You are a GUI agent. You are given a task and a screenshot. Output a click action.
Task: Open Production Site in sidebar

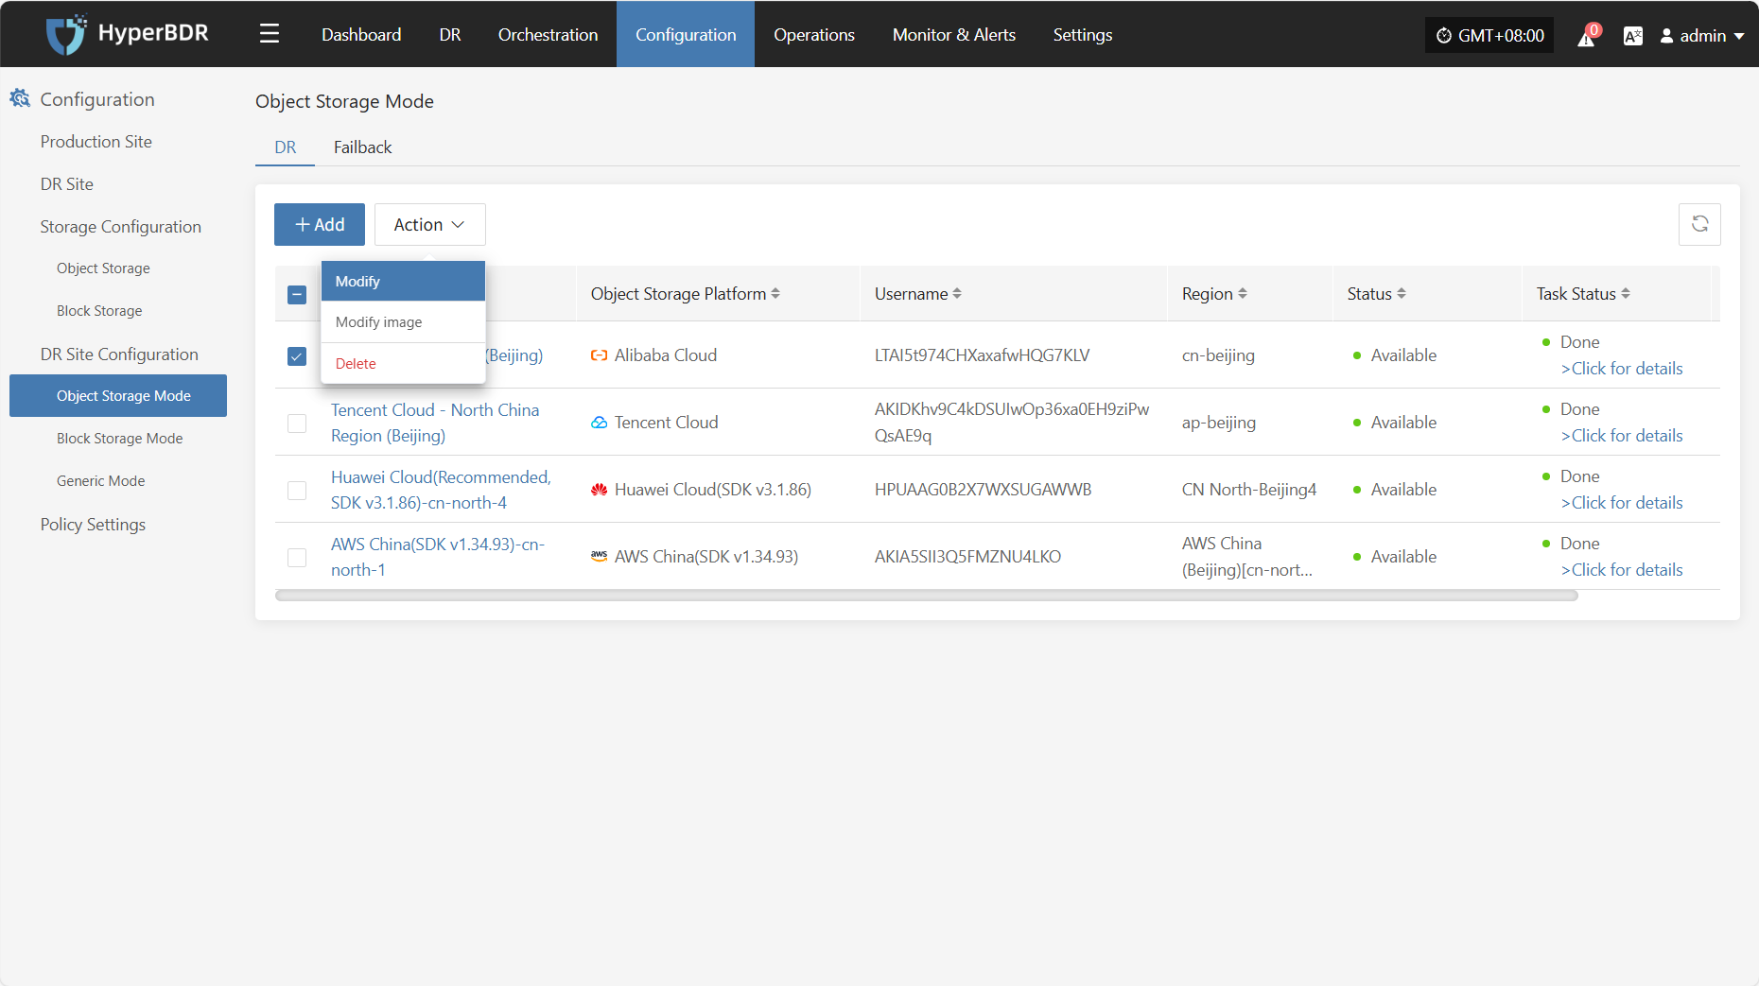[x=96, y=141]
